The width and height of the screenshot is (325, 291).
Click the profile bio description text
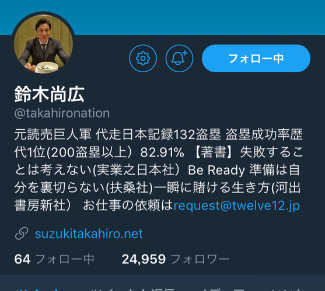click(159, 170)
